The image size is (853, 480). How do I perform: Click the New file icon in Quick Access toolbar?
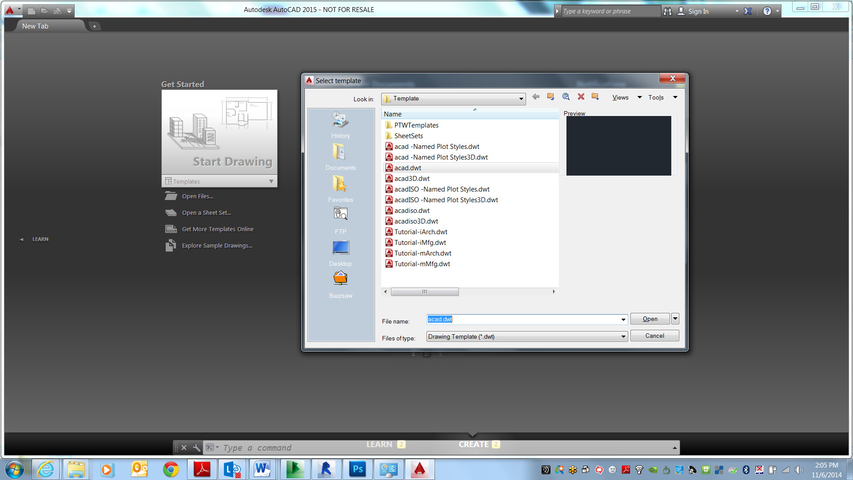32,11
